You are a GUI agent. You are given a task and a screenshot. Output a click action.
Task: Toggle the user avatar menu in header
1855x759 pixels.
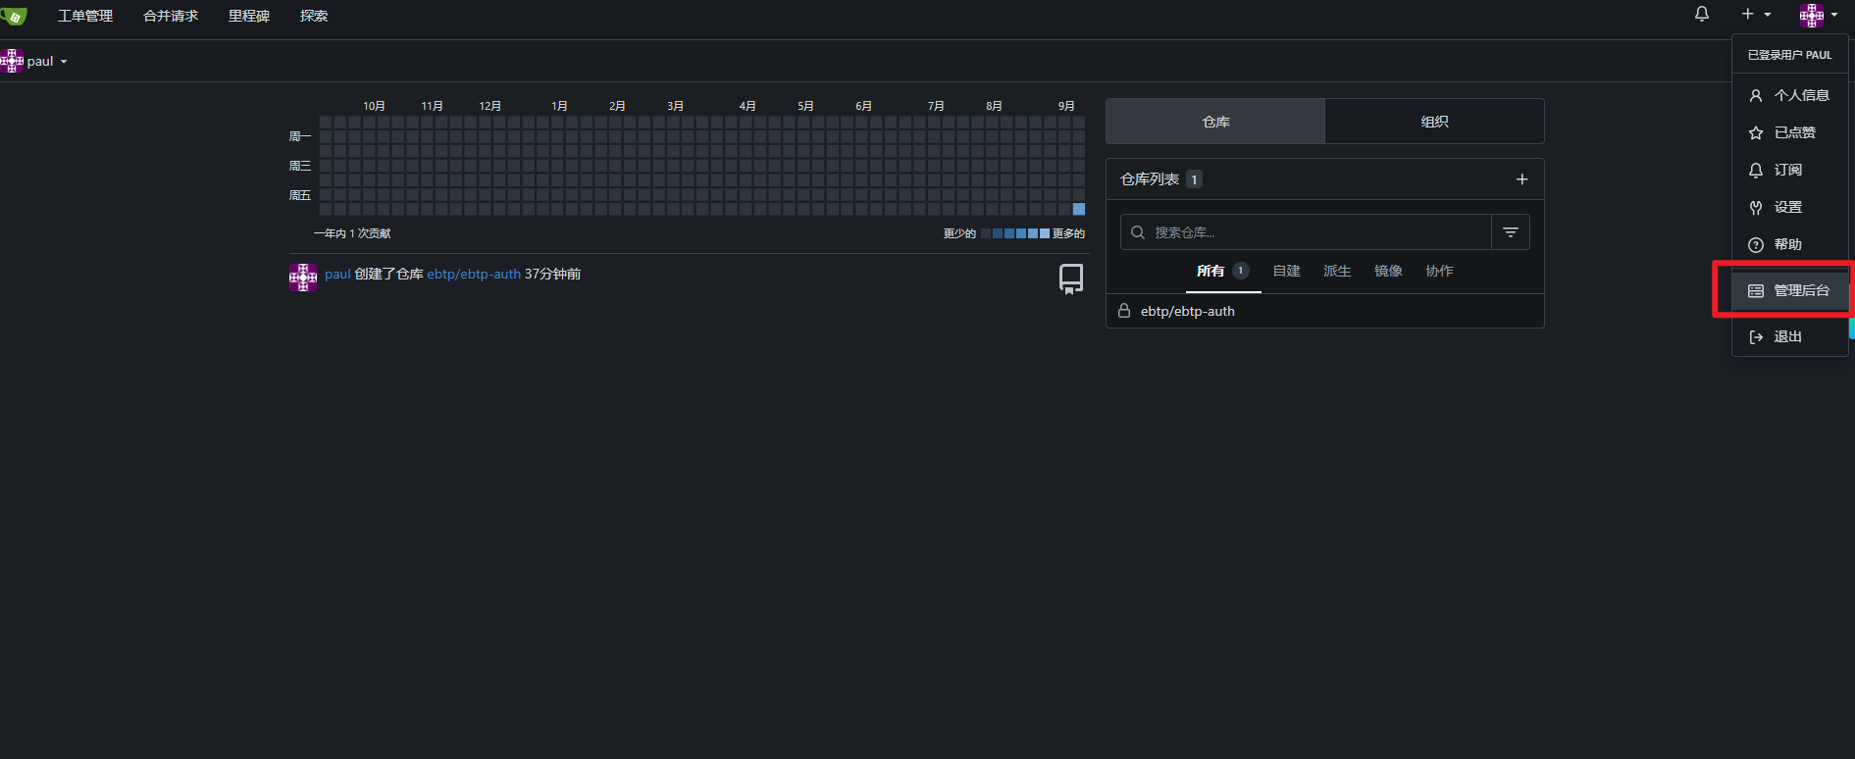(x=1818, y=15)
